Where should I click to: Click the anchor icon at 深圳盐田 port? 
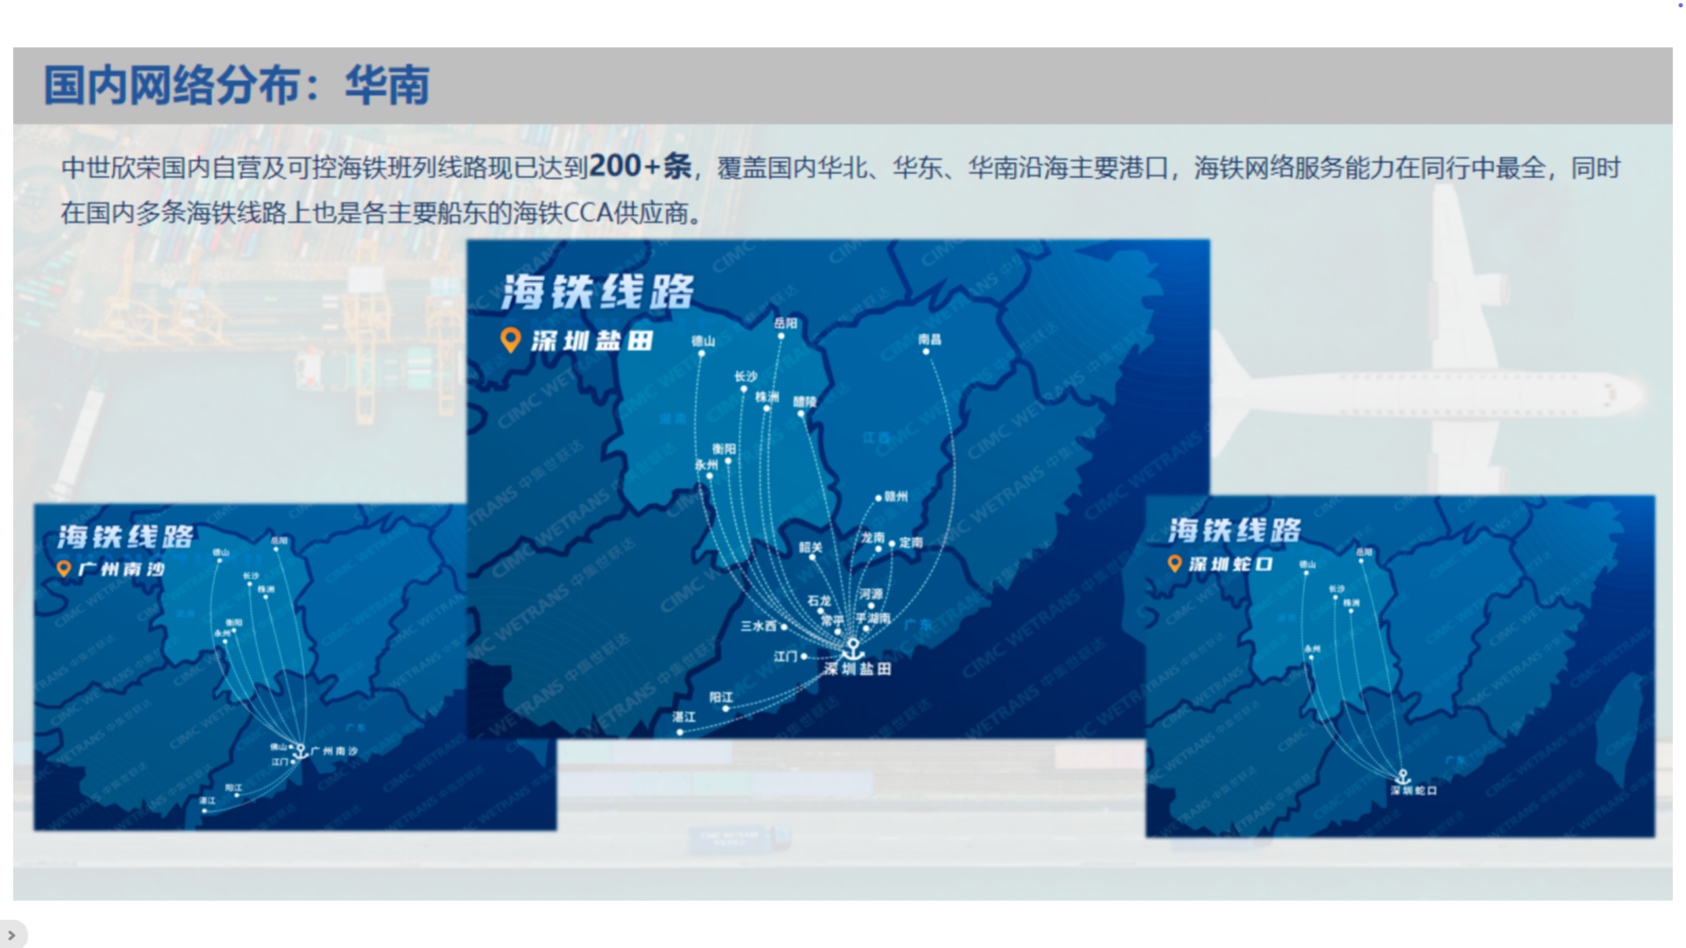pyautogui.click(x=853, y=649)
